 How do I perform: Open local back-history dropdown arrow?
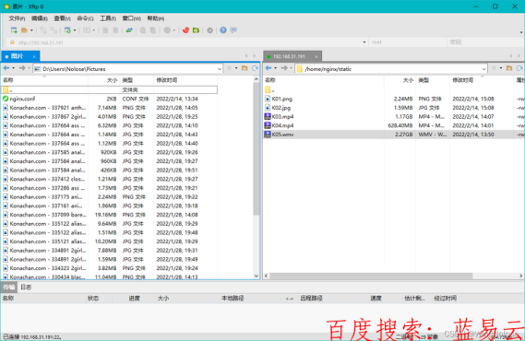click(14, 68)
